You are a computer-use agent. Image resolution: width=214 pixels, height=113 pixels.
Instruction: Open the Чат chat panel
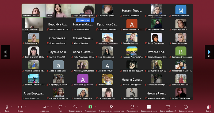point(60,107)
